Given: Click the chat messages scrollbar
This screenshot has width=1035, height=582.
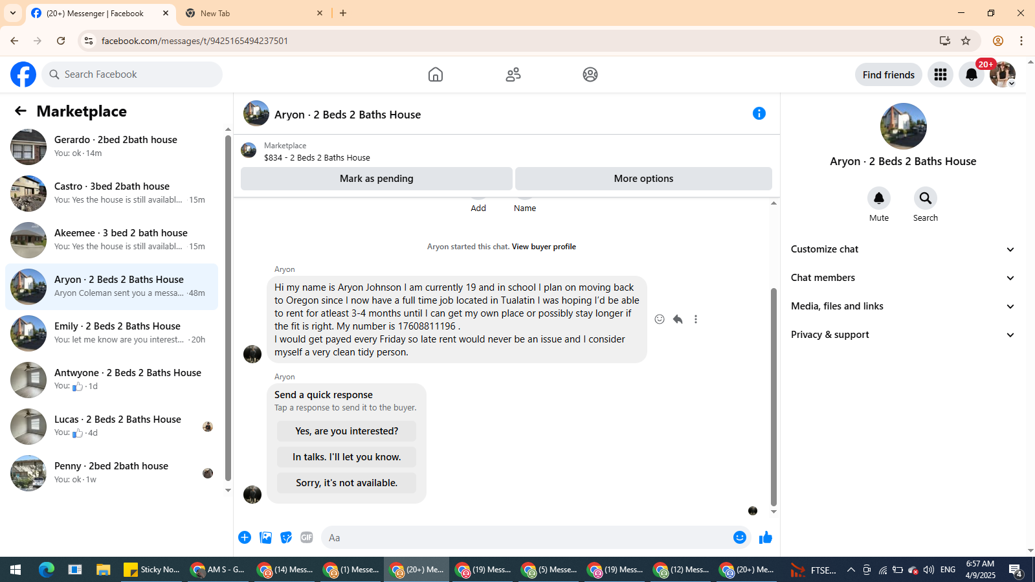Looking at the screenshot, I should coord(773,396).
